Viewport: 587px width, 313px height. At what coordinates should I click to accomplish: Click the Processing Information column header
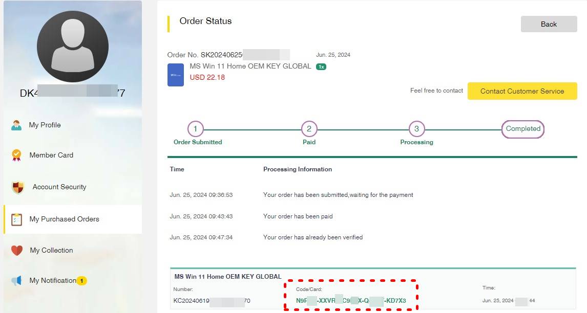pos(298,169)
